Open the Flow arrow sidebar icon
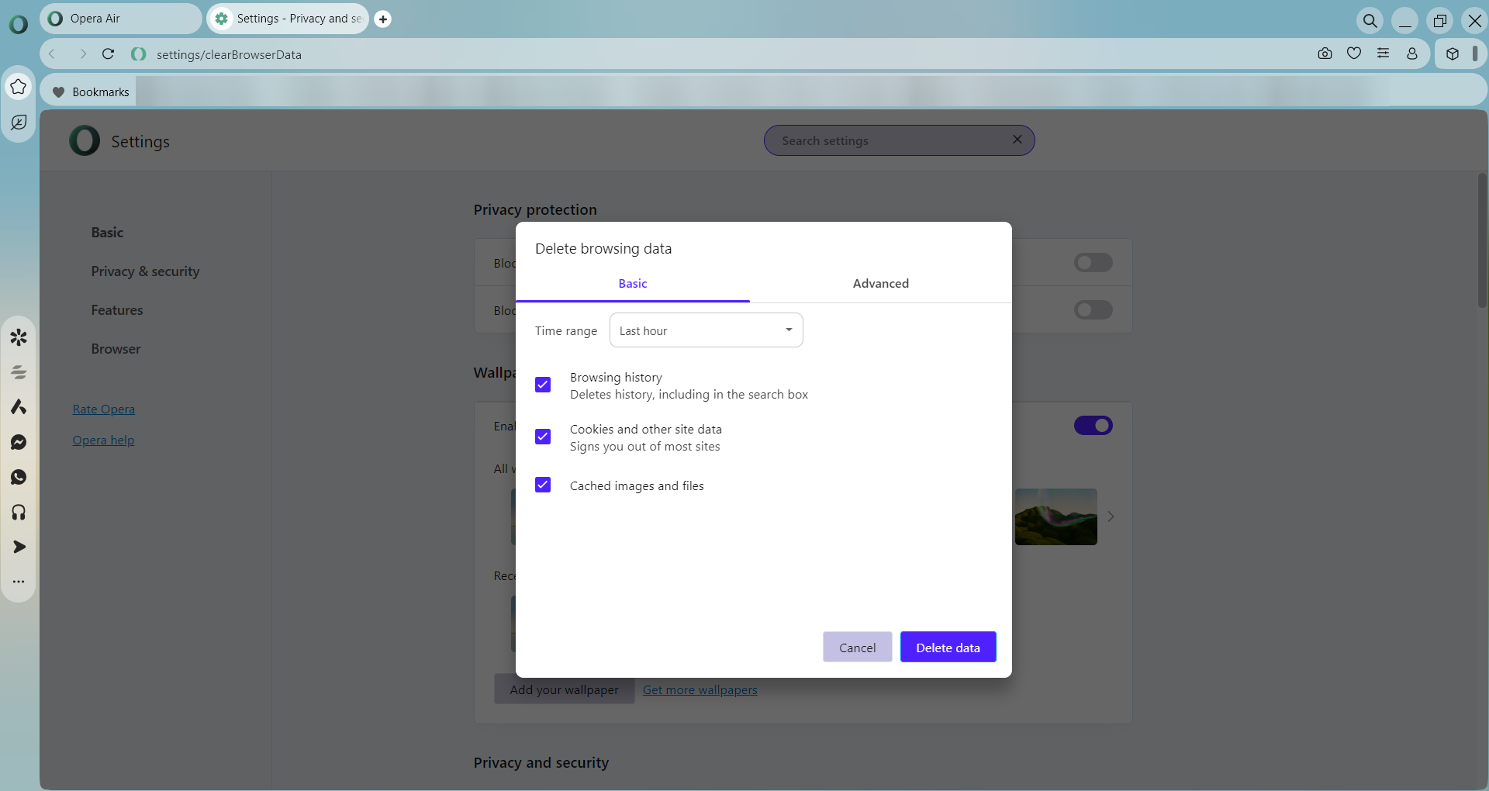The width and height of the screenshot is (1489, 791). 19,547
